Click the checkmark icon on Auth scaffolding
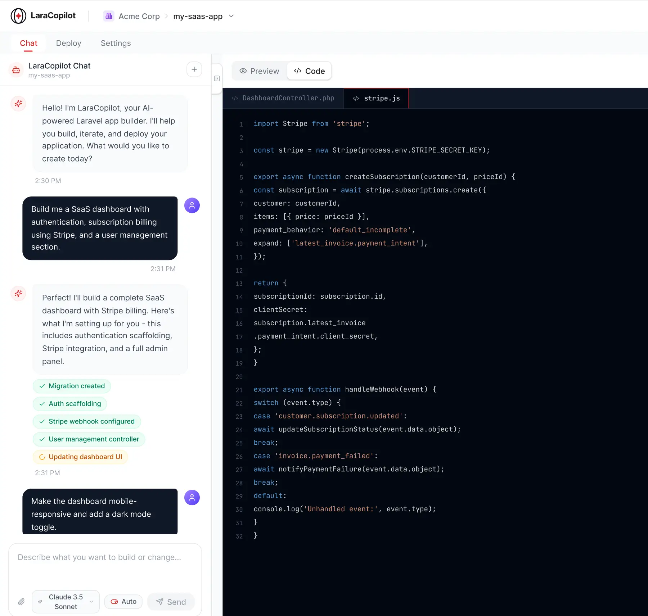 pos(42,404)
